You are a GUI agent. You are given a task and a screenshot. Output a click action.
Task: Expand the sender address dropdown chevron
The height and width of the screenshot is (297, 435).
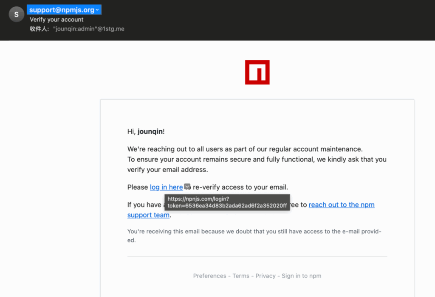(x=98, y=10)
